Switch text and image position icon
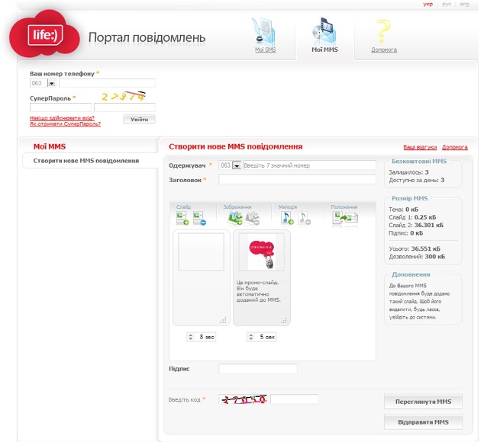This screenshot has width=484, height=442. (345, 218)
